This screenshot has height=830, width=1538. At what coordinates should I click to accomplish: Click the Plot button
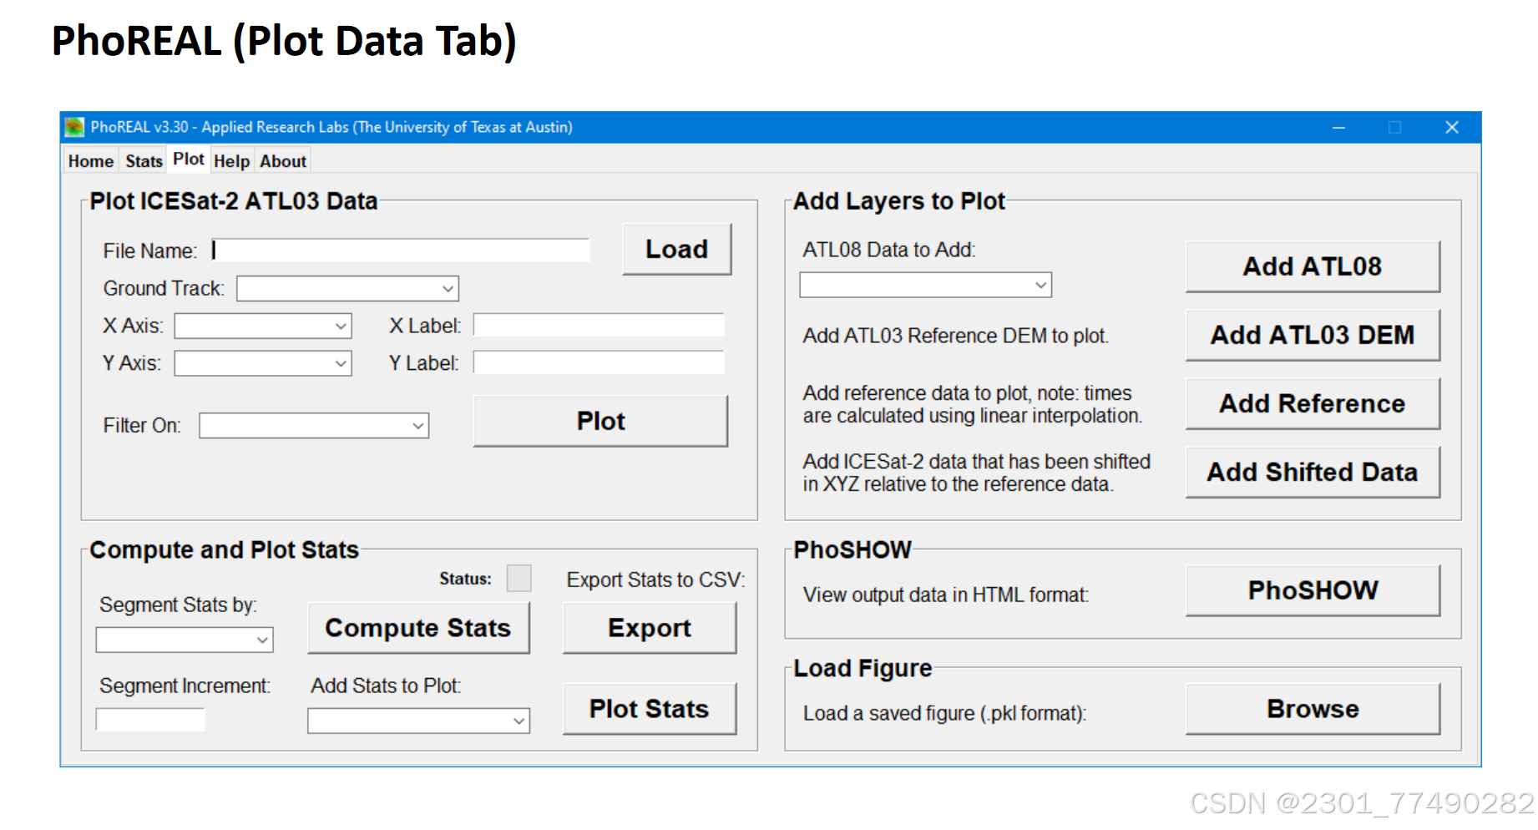(600, 421)
